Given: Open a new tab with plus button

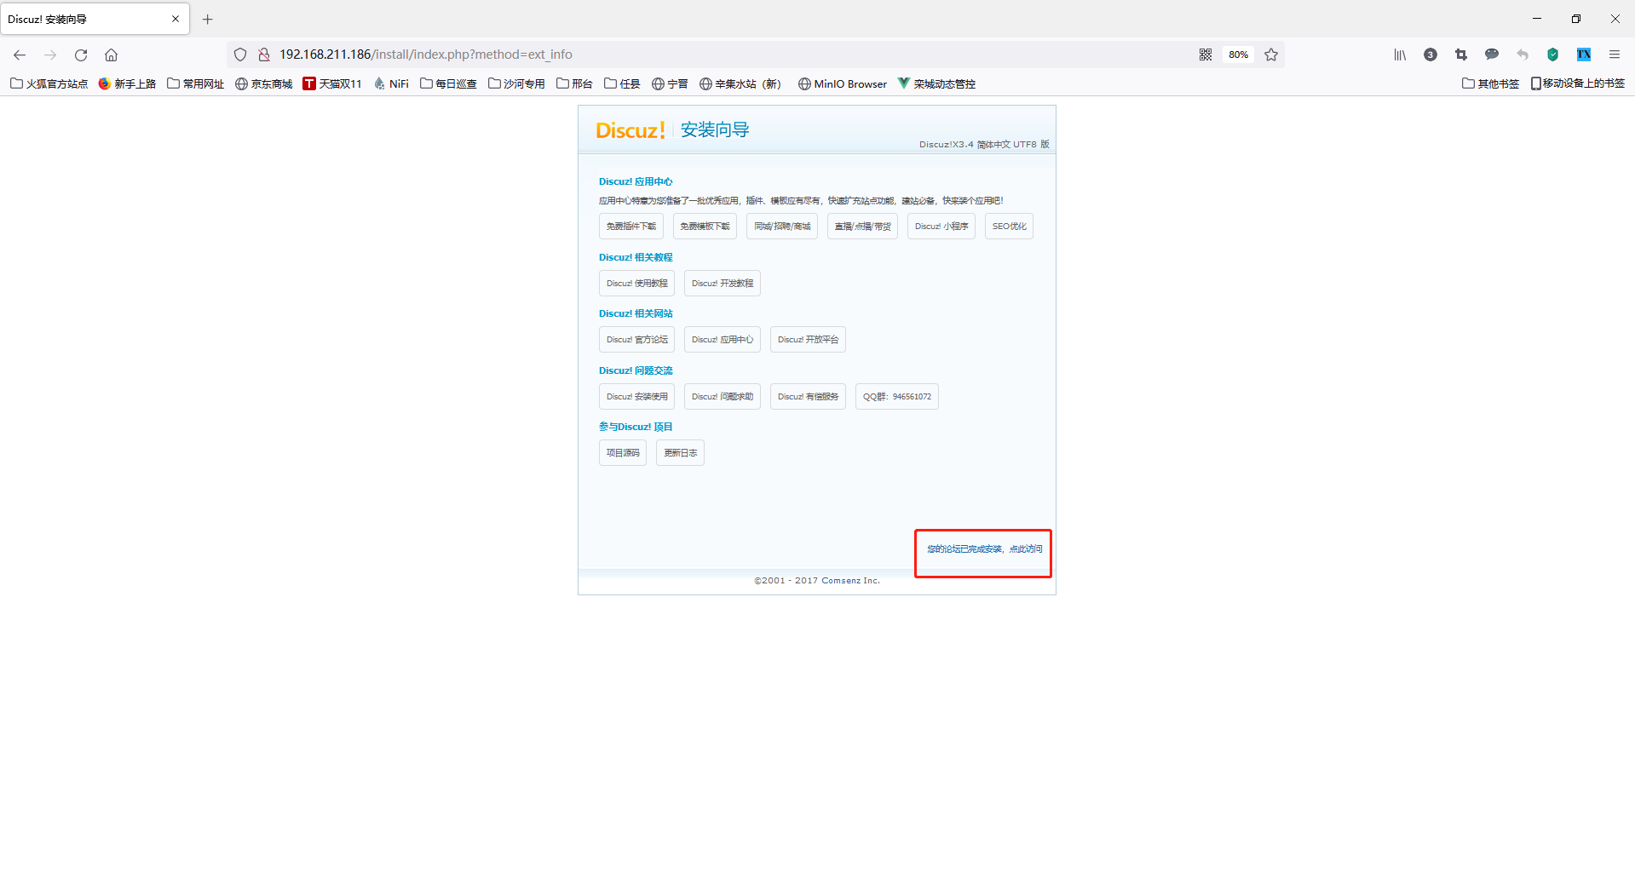Looking at the screenshot, I should (208, 19).
